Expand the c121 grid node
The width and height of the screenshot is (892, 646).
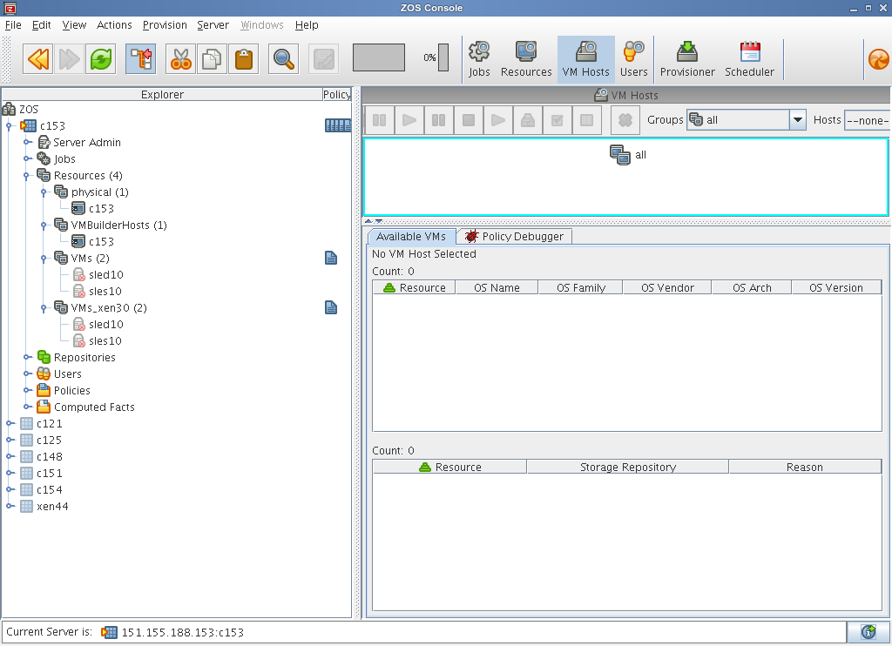point(10,423)
